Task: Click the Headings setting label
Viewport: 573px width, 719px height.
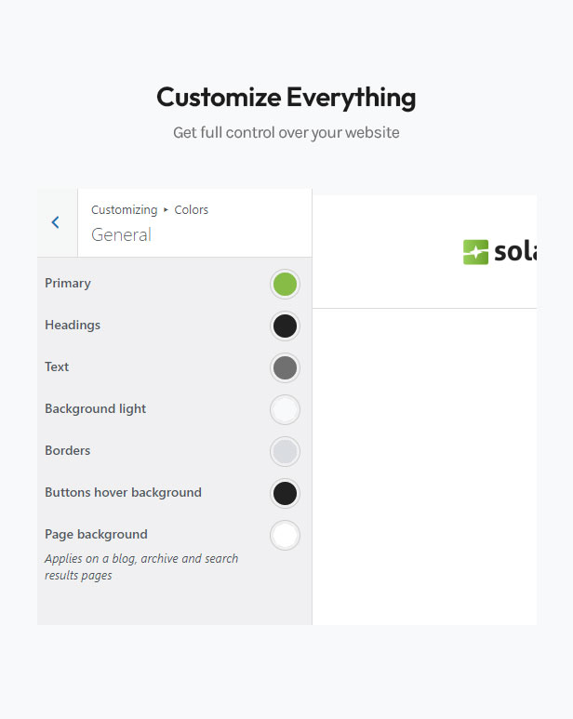Action: (x=73, y=326)
